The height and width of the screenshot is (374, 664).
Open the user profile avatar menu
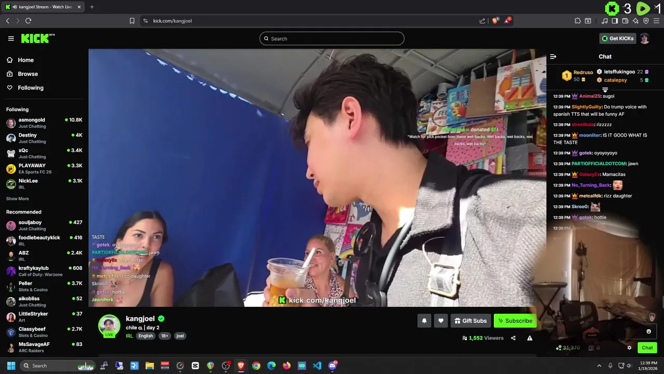coord(644,38)
